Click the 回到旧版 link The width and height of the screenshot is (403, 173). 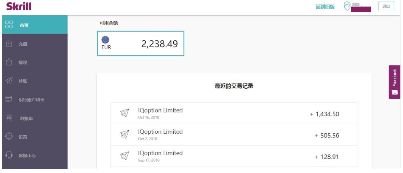tap(325, 7)
